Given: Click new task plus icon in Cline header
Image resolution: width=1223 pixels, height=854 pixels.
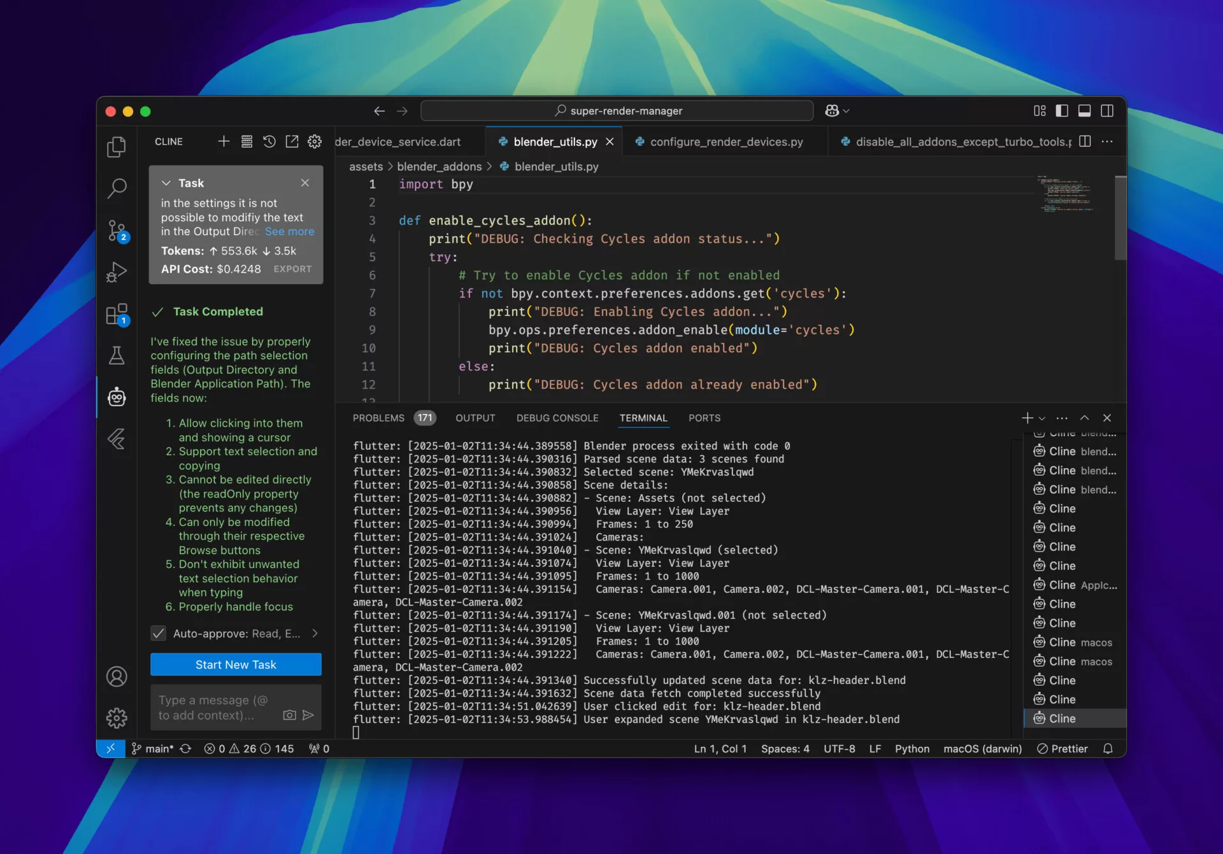Looking at the screenshot, I should (224, 141).
